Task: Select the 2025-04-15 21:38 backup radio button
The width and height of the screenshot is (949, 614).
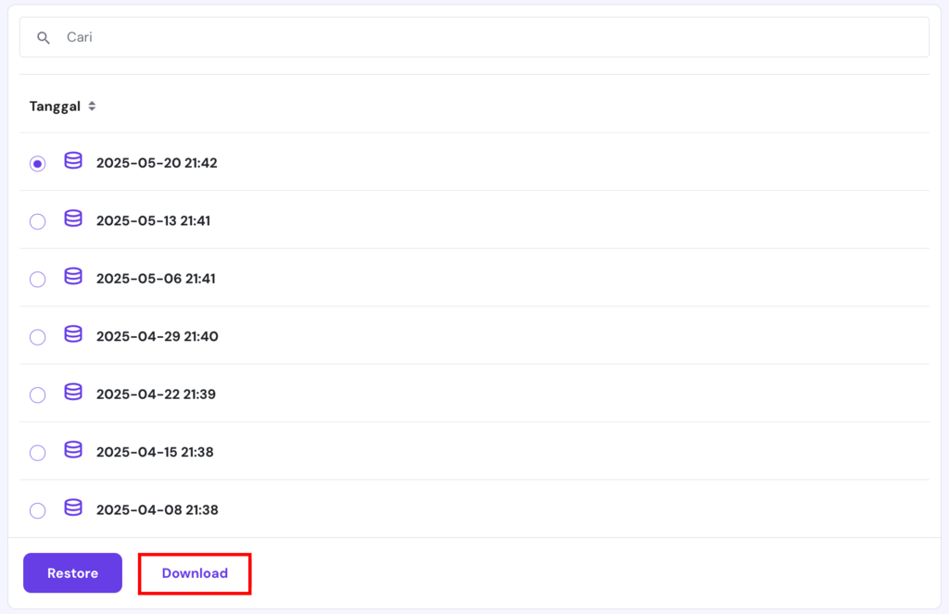Action: (x=37, y=453)
